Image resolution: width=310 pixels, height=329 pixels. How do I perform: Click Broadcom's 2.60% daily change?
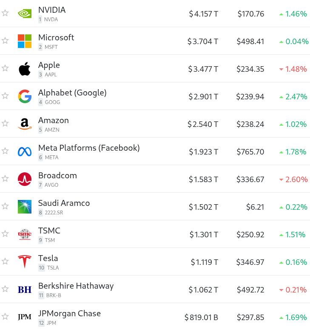point(293,180)
